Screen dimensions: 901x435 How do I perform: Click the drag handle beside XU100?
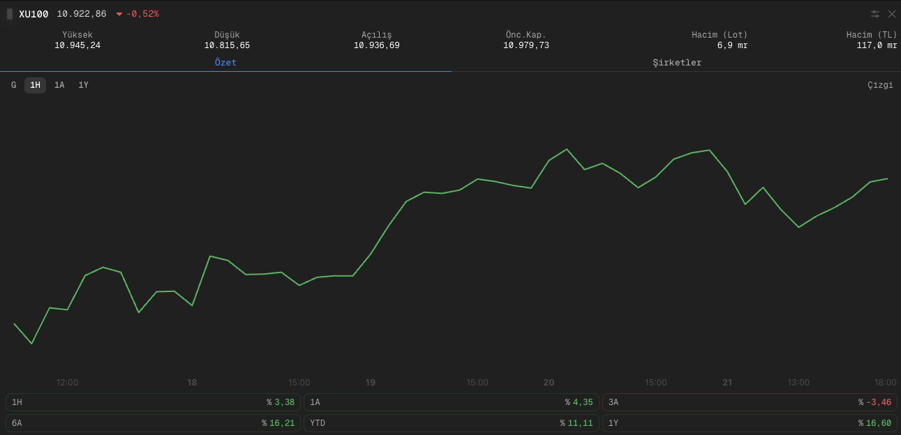pos(10,14)
